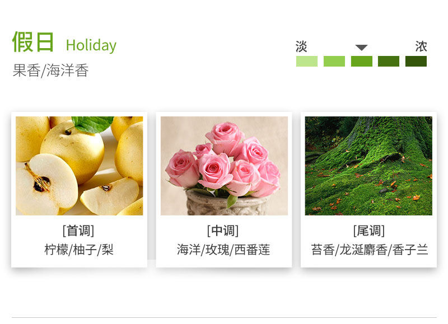
Task: Select the fourth dark green swatch
Action: point(389,61)
